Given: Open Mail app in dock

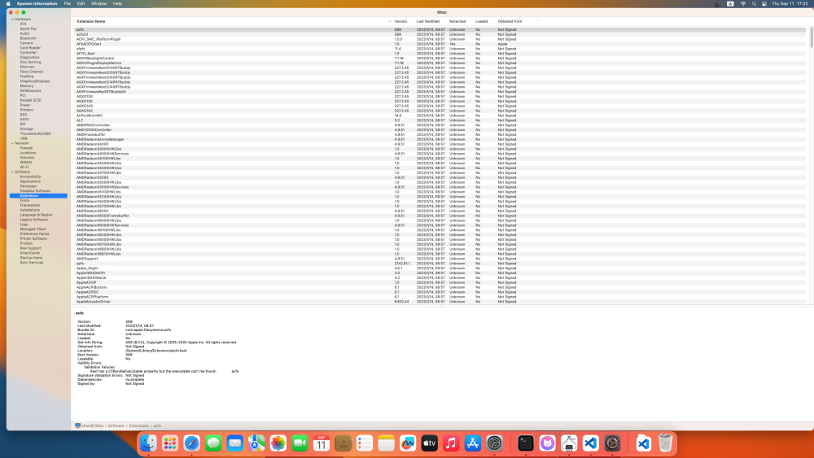Looking at the screenshot, I should [234, 443].
